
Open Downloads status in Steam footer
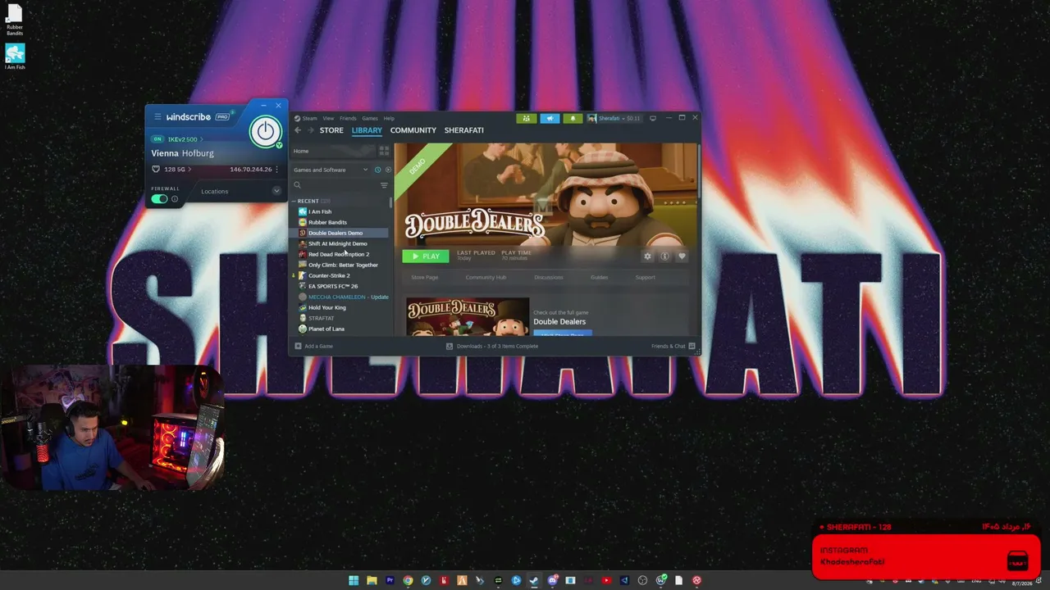pyautogui.click(x=492, y=346)
